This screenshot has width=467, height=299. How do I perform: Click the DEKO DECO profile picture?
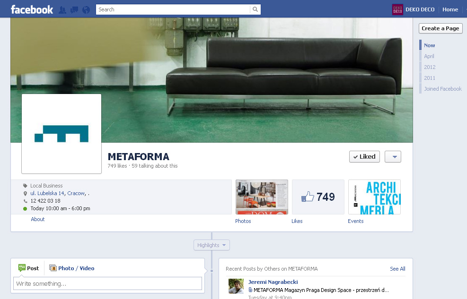click(x=397, y=9)
